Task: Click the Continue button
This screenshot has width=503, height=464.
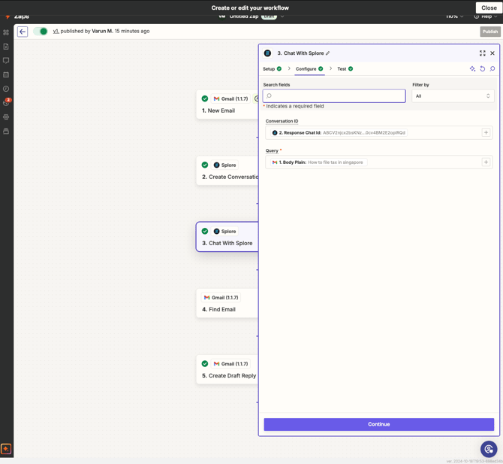Action: click(379, 424)
